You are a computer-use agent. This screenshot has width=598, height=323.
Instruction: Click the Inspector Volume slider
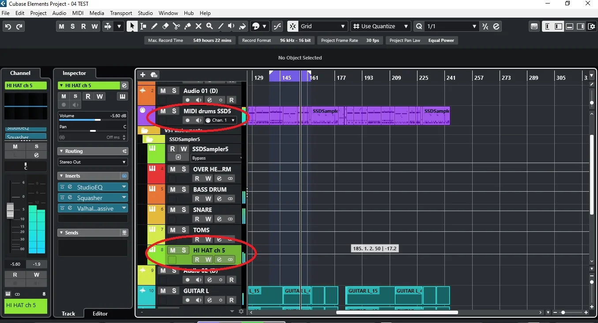click(93, 120)
